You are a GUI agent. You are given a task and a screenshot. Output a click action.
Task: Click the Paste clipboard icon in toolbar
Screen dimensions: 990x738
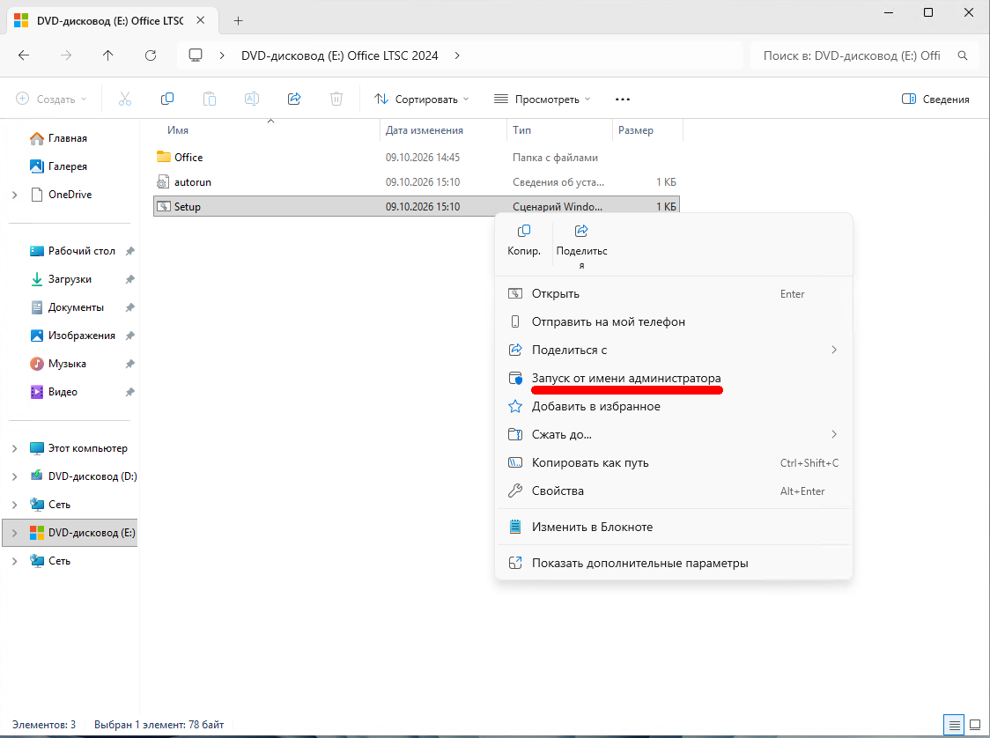209,100
